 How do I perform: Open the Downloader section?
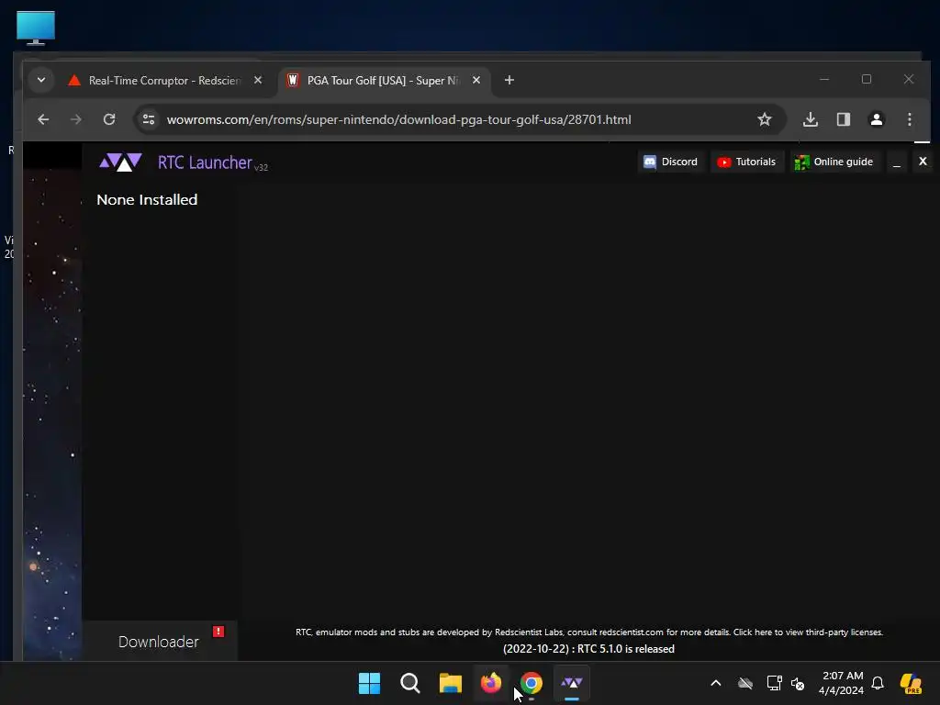[x=159, y=642]
